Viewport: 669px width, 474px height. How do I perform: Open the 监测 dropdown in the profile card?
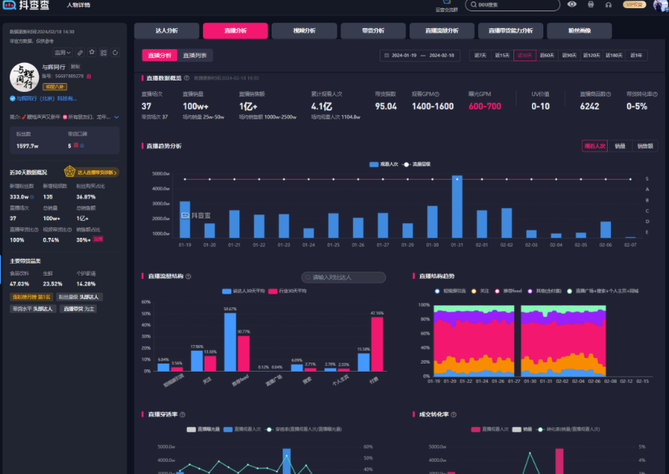pos(61,52)
